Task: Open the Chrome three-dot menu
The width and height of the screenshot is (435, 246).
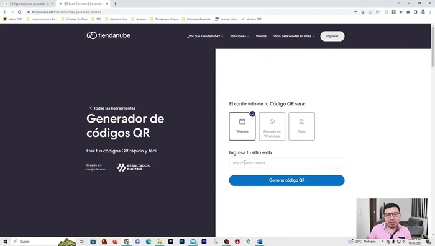Action: [x=430, y=12]
